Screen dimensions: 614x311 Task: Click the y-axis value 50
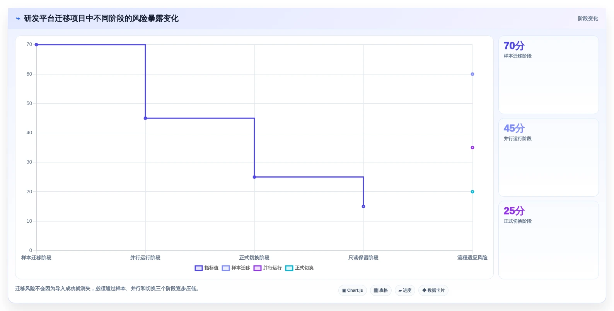(29, 103)
